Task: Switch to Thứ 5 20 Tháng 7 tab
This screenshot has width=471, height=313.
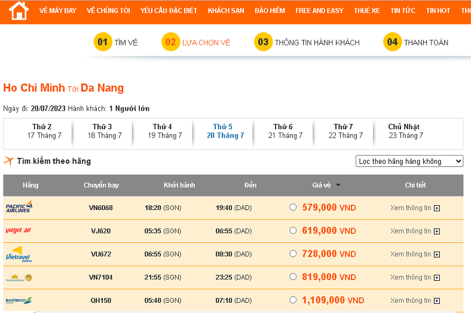Action: point(225,131)
